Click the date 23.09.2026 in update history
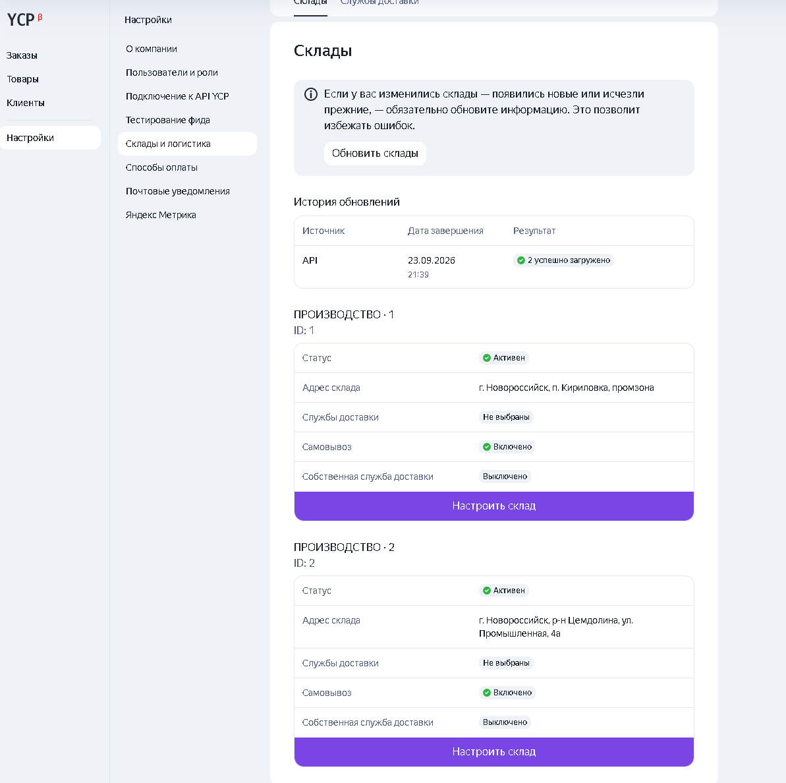 click(432, 261)
